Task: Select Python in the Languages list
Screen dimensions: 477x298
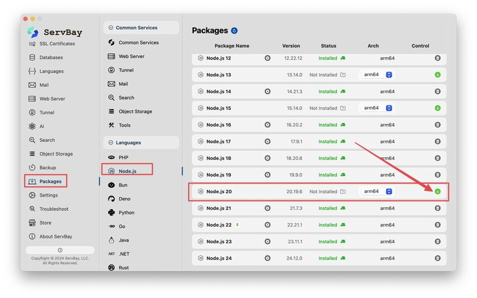Action: (126, 212)
